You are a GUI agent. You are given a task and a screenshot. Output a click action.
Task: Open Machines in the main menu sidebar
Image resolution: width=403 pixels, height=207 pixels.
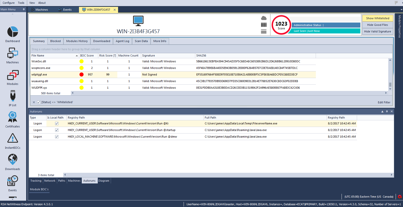point(12,53)
